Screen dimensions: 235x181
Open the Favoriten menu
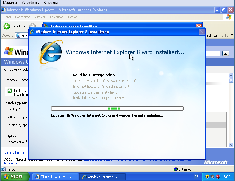57,17
